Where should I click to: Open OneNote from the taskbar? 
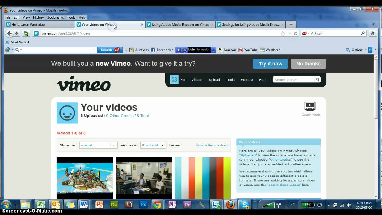[172, 205]
